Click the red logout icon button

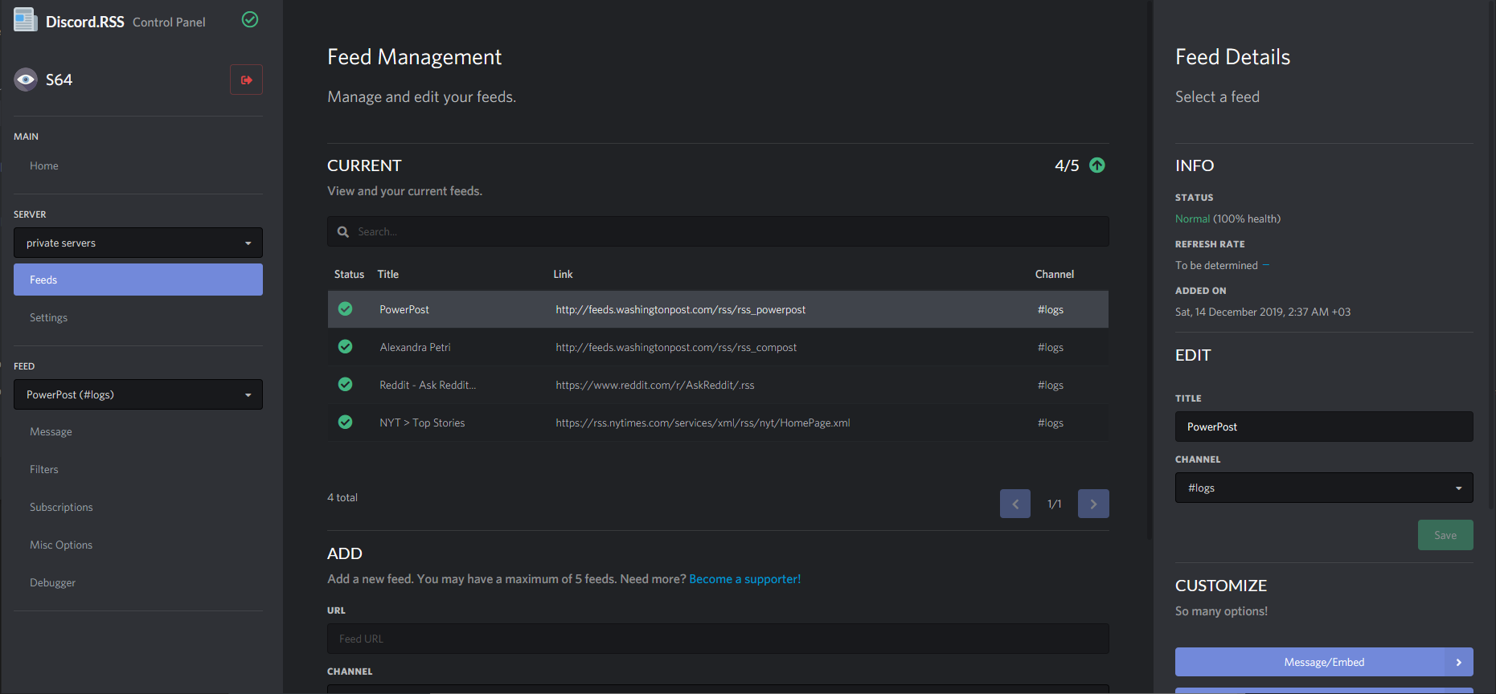tap(246, 80)
